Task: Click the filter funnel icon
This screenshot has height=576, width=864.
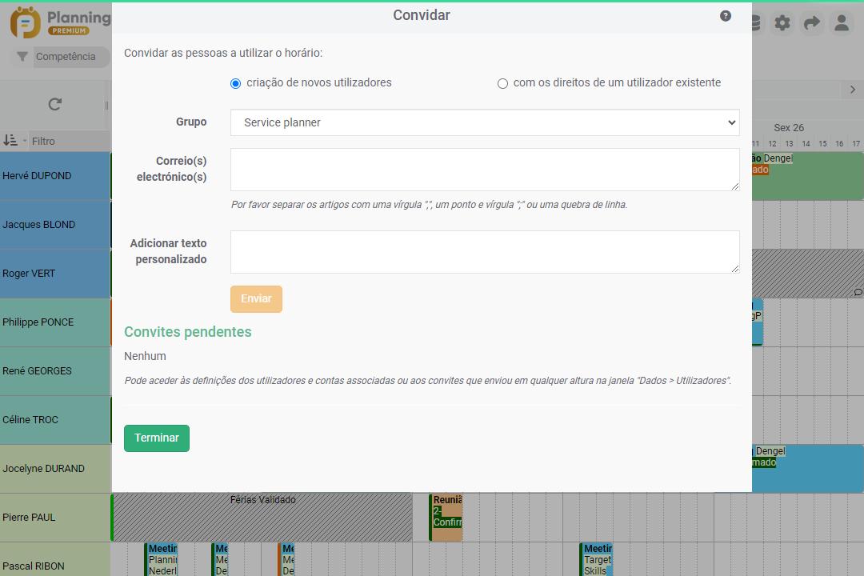Action: (x=22, y=56)
